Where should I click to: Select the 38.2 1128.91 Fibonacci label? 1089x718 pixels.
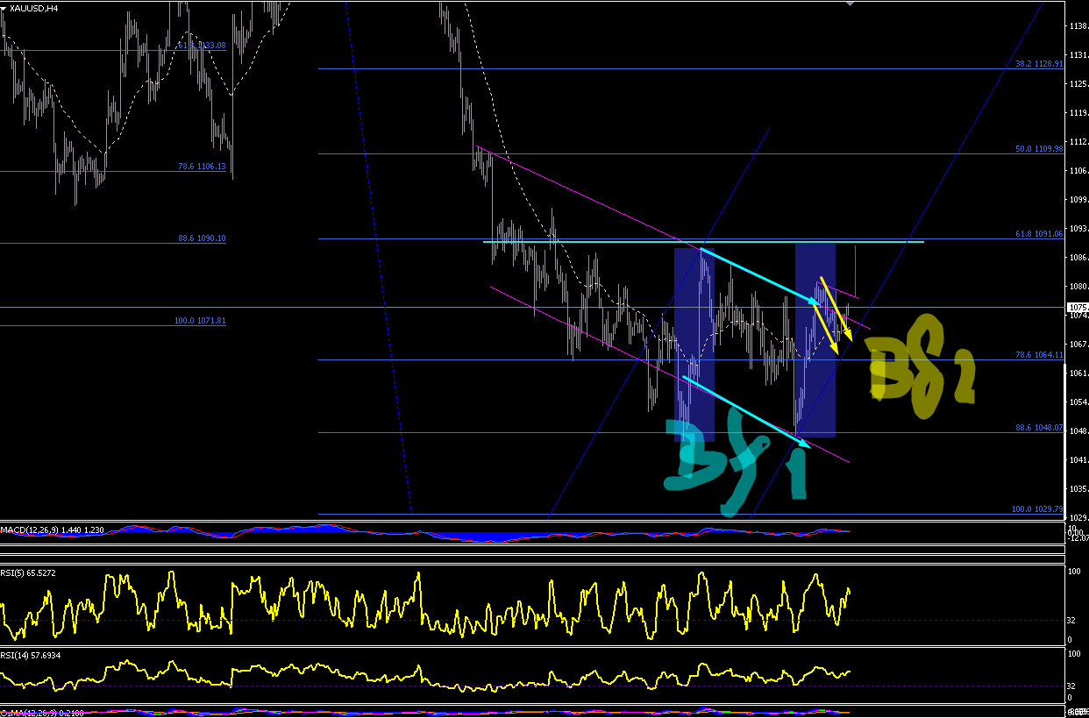1039,64
